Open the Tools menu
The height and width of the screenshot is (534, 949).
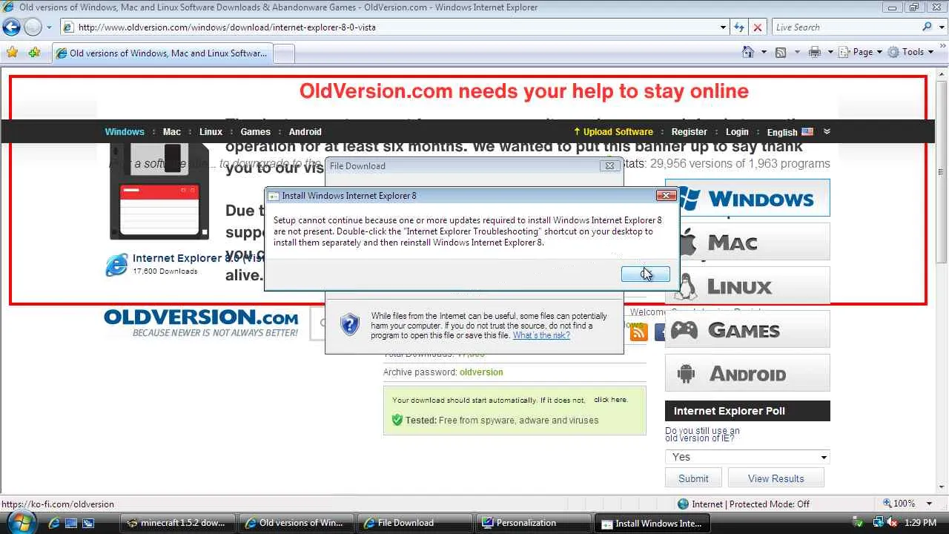click(x=911, y=52)
